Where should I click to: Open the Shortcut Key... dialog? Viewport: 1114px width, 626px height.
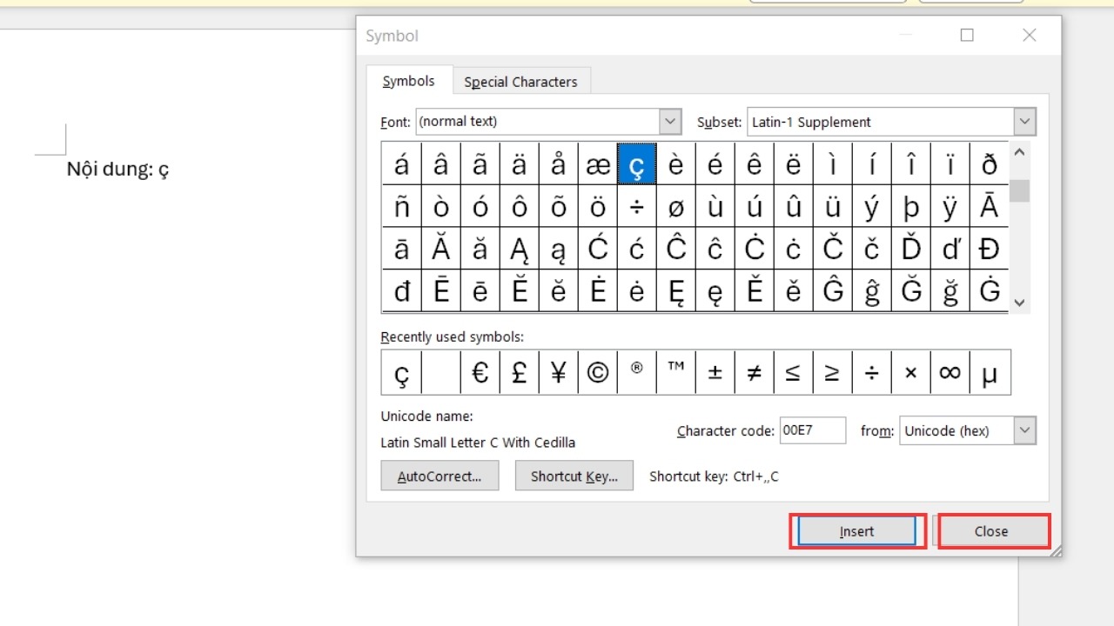(x=574, y=476)
